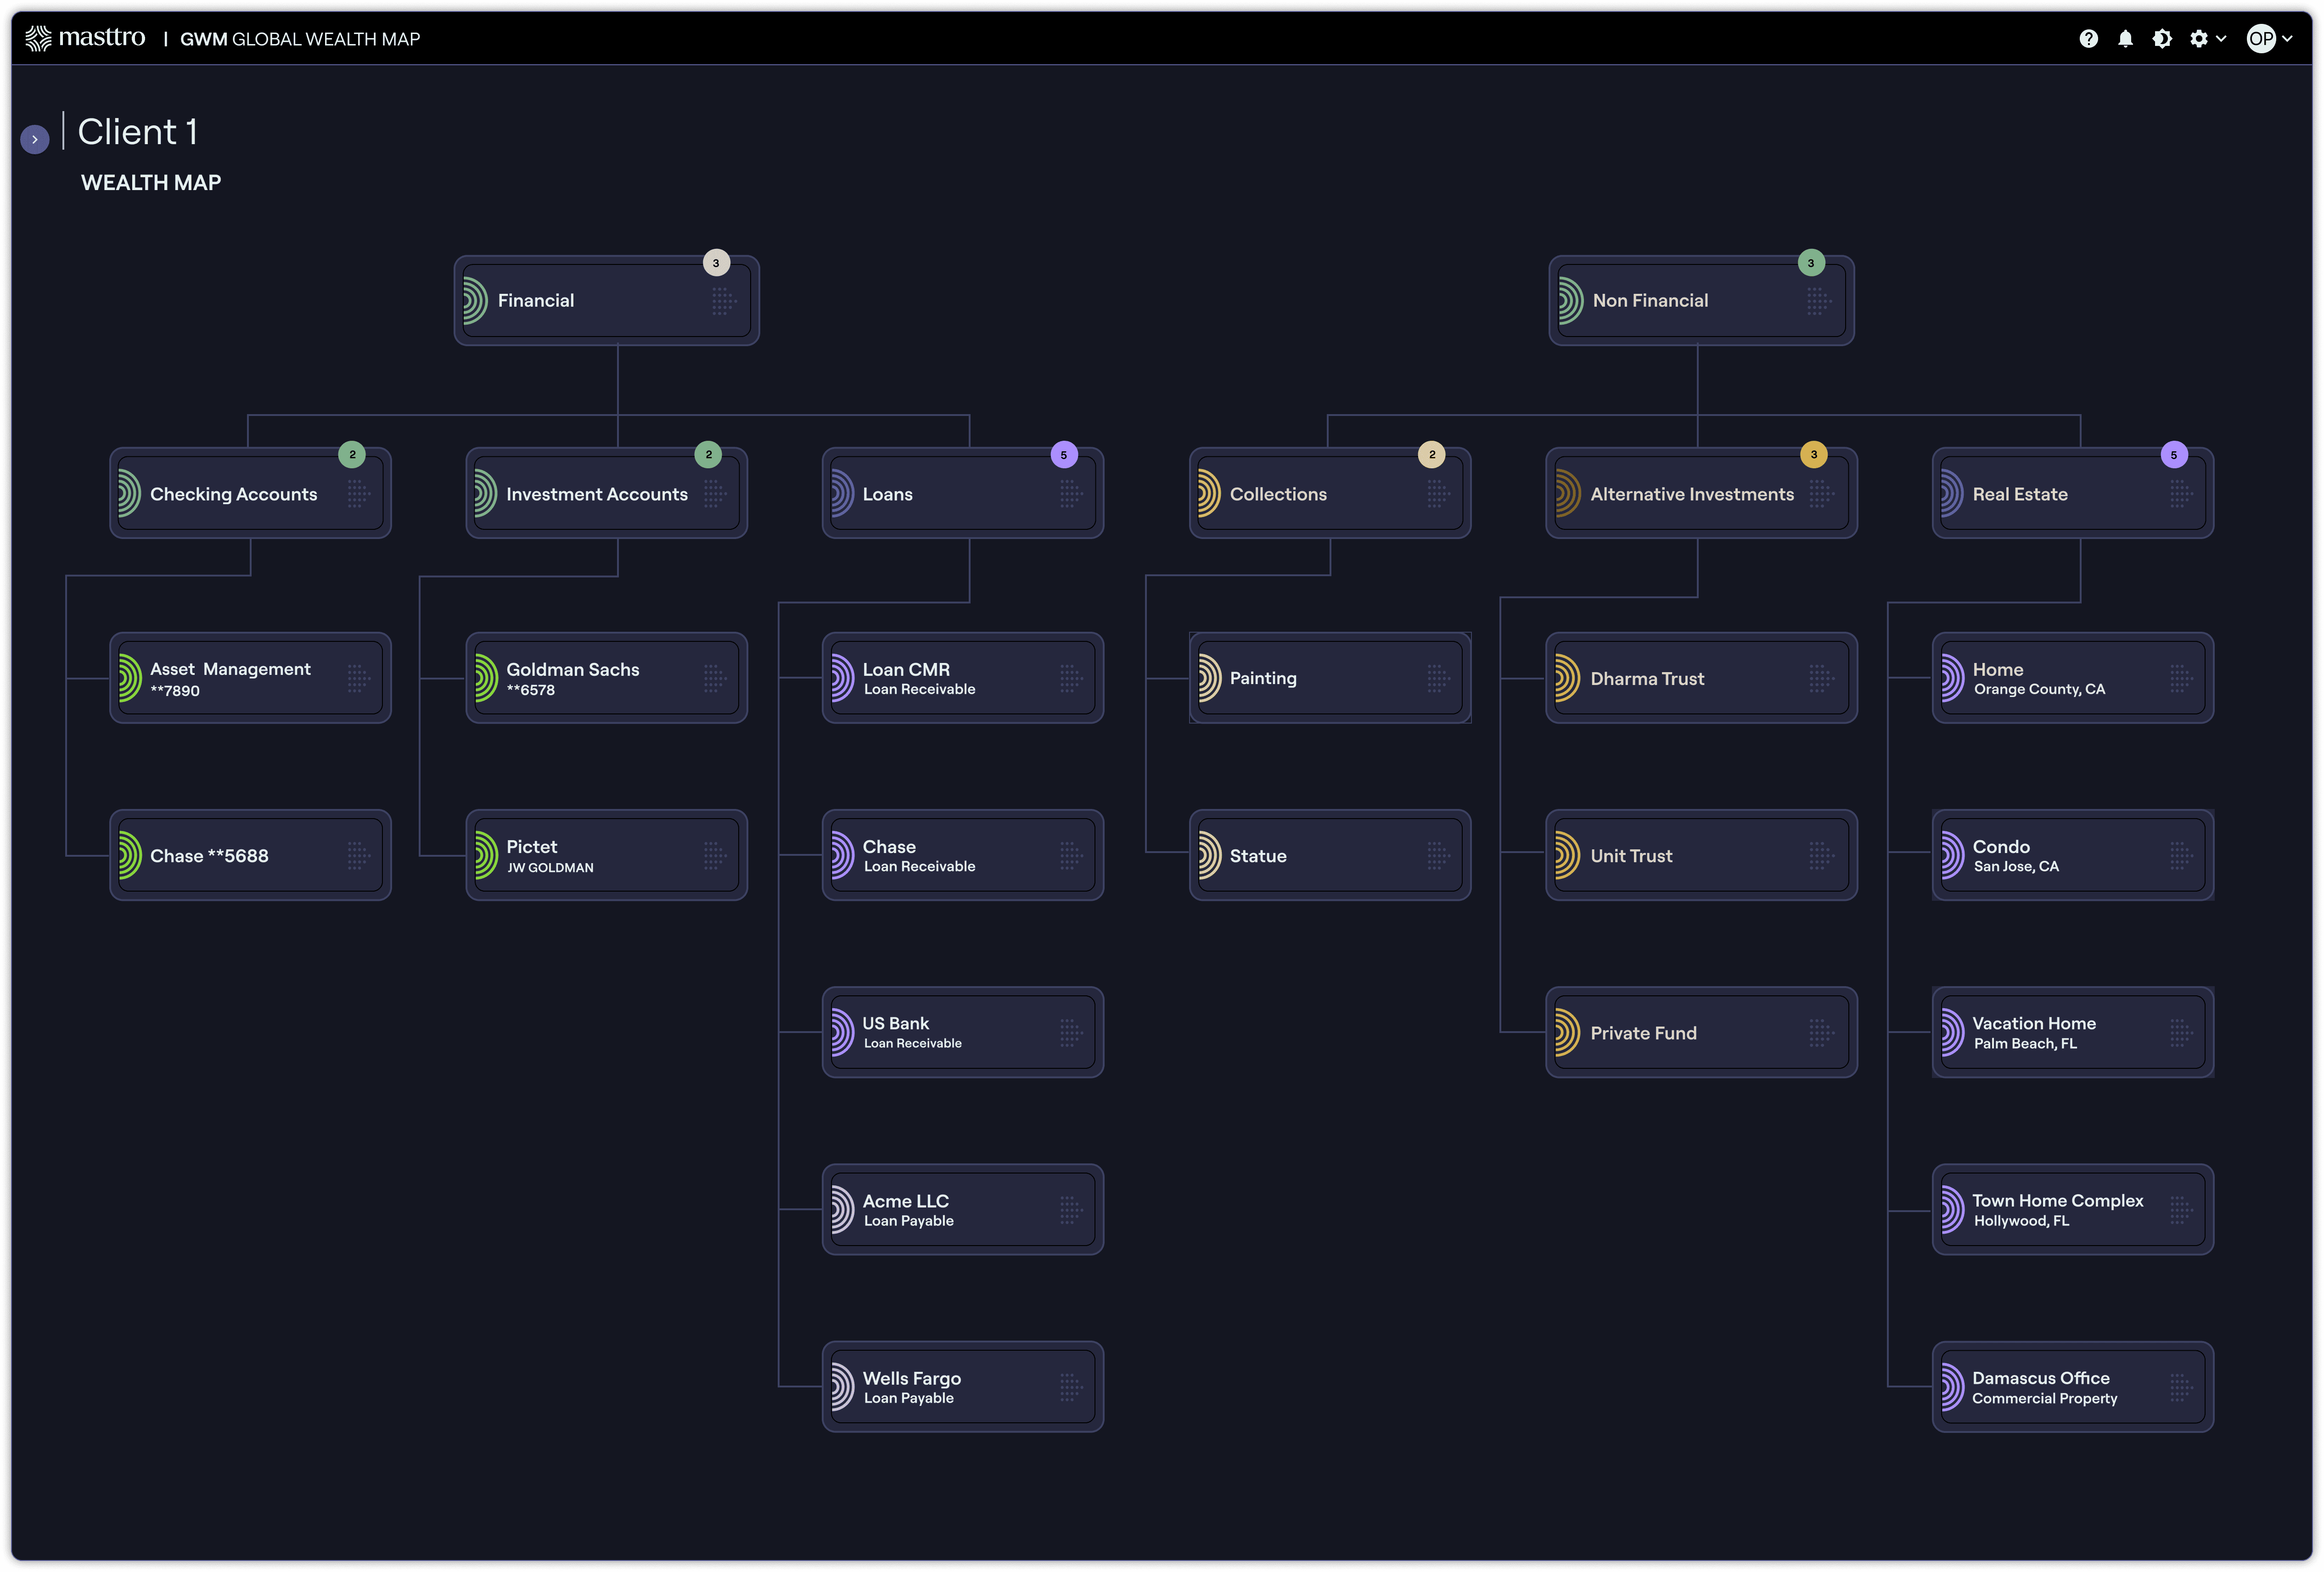Click the dotted handle on Goldman Sachs card
Screen dimensions: 2324x1572
(714, 678)
